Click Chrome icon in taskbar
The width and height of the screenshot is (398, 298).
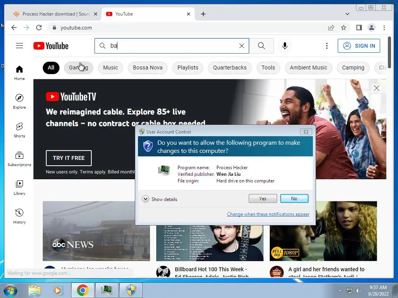click(x=83, y=290)
